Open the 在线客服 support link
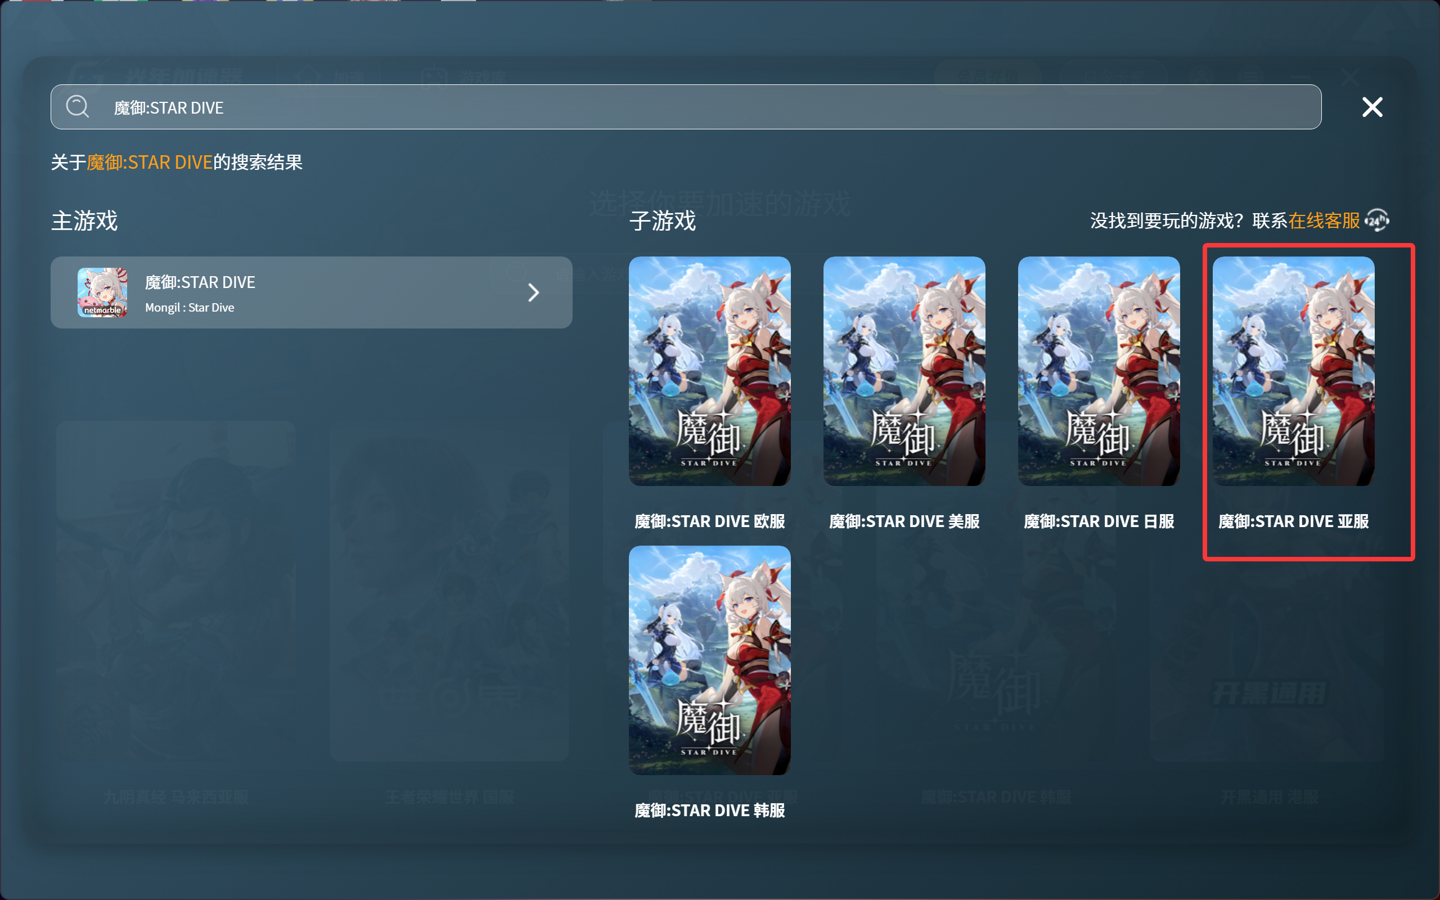 coord(1324,220)
